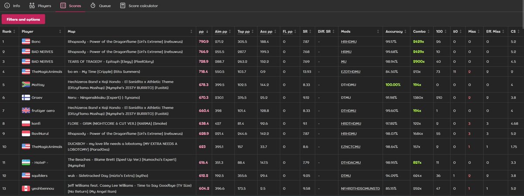
Task: Sort by the Mods column
Action: click(x=361, y=31)
